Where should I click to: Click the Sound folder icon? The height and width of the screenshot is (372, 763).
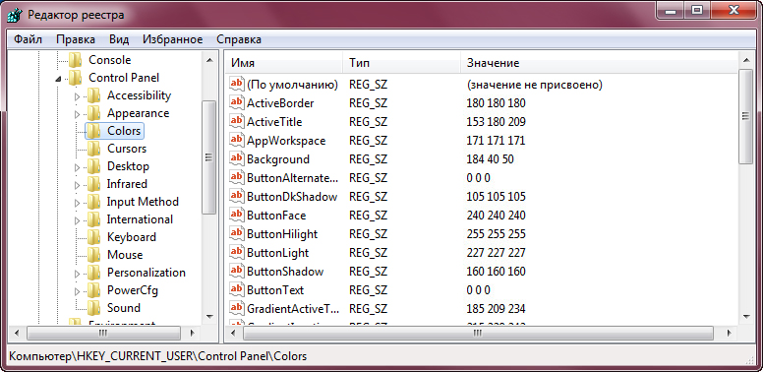[93, 308]
